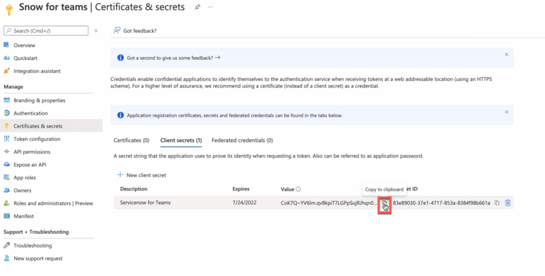Viewport: 545px width, 276px height.
Task: Click expiry date 7/24/2022
Action: [x=244, y=202]
